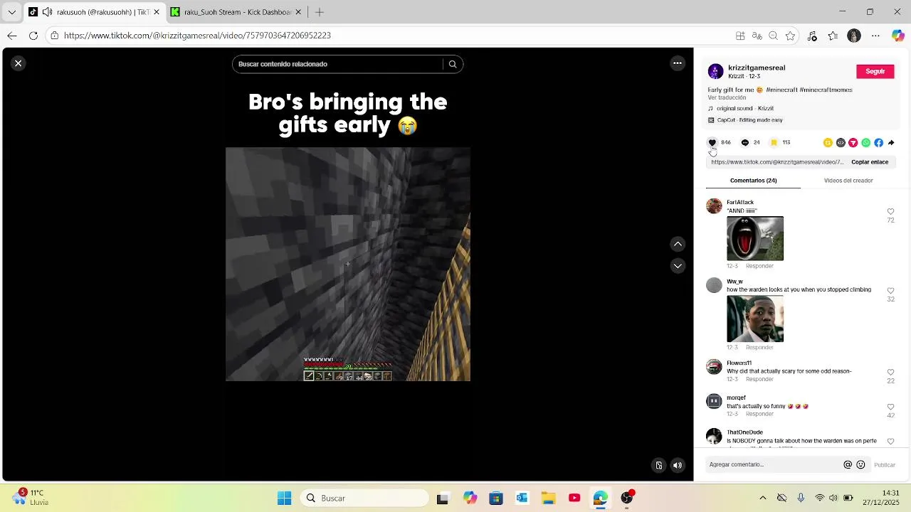Share the video to WhatsApp

pos(866,142)
